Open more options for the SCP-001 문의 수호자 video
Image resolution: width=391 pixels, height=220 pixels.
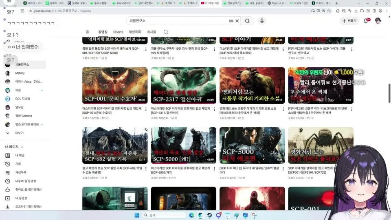tap(146, 109)
